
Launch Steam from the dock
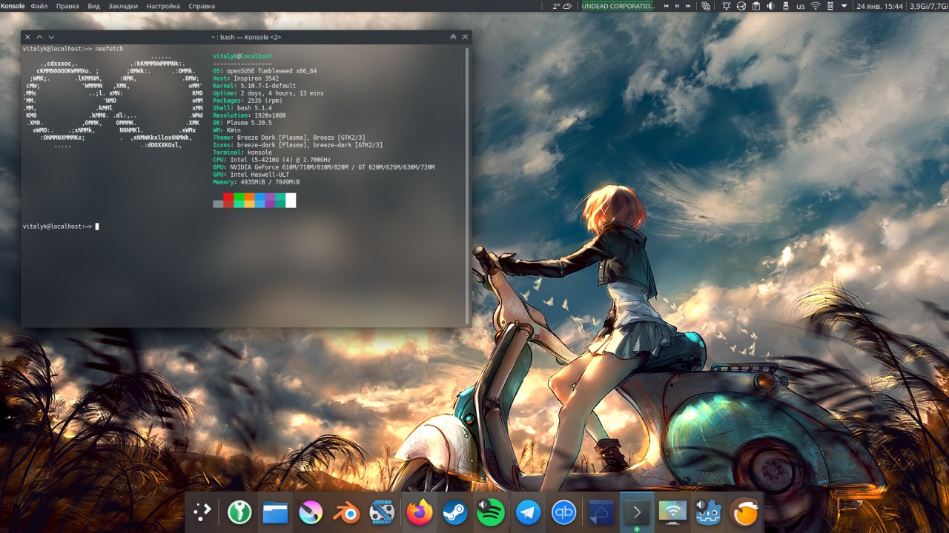(454, 512)
